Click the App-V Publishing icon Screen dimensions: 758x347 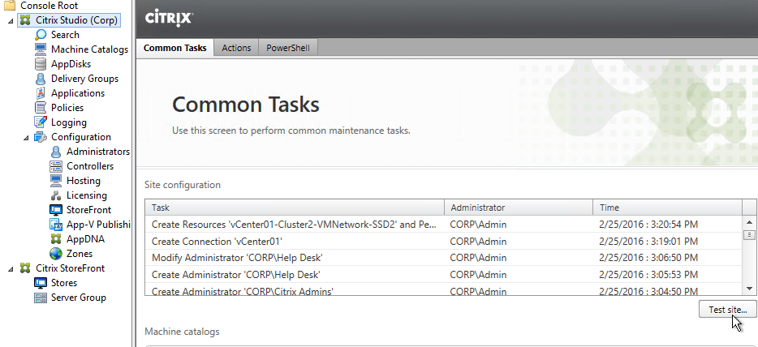(x=57, y=225)
